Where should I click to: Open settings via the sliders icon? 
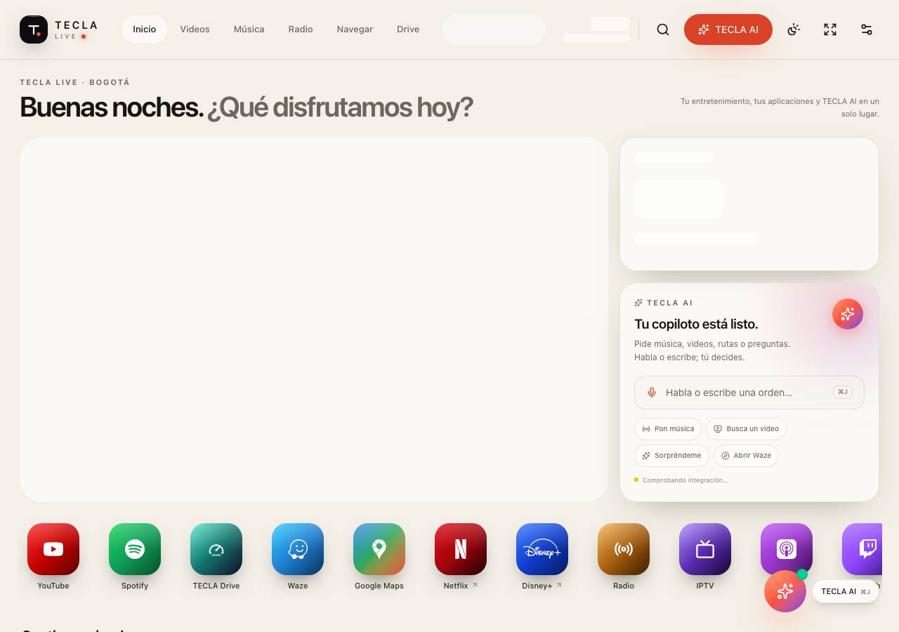[867, 29]
